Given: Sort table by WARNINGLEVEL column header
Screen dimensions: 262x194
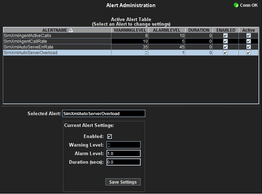Looking at the screenshot, I should point(130,30).
